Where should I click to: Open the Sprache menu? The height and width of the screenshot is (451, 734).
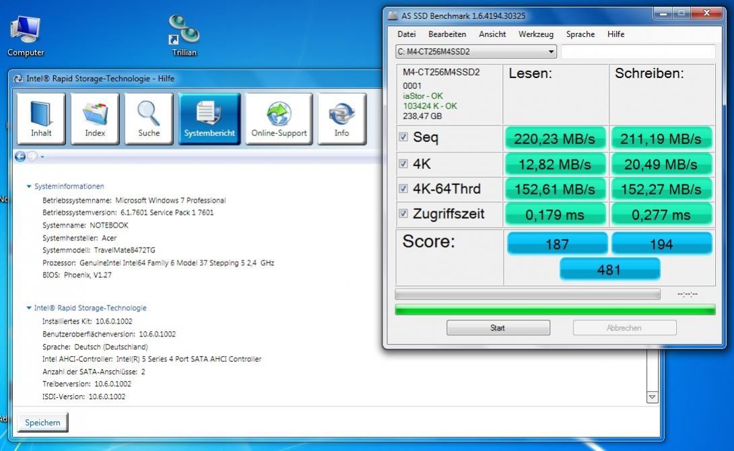coord(580,34)
